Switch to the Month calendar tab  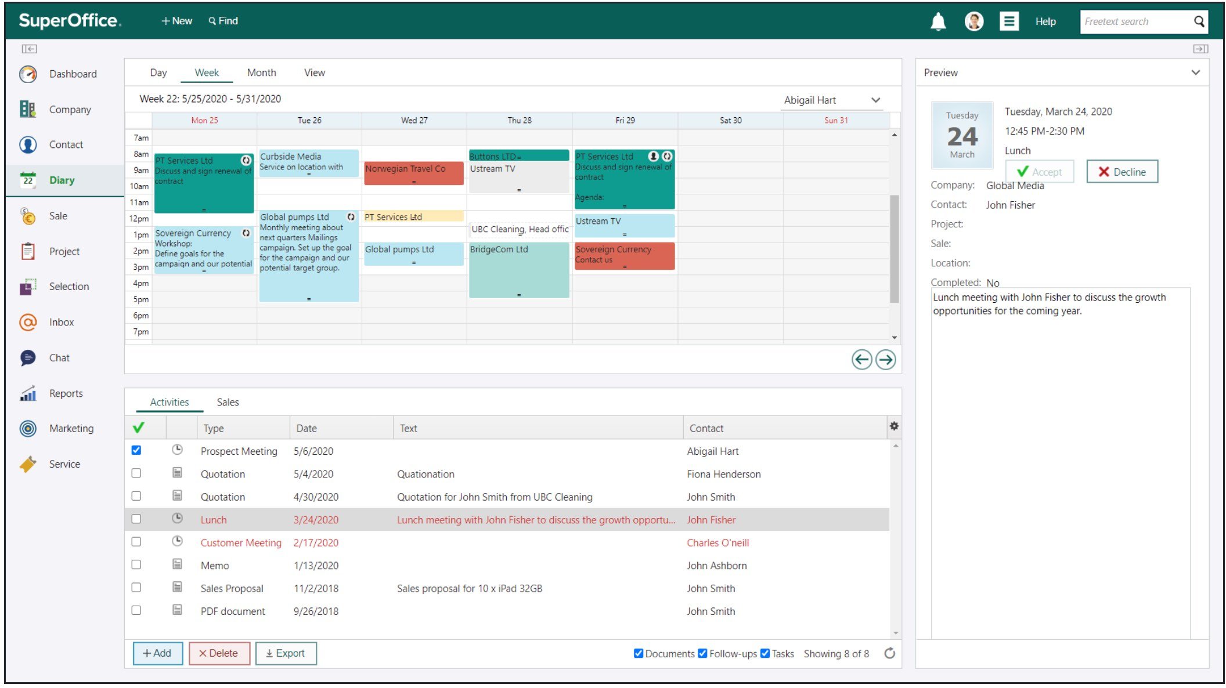point(261,71)
